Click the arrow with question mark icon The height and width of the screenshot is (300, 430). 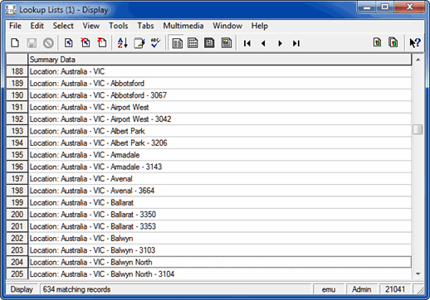[415, 43]
